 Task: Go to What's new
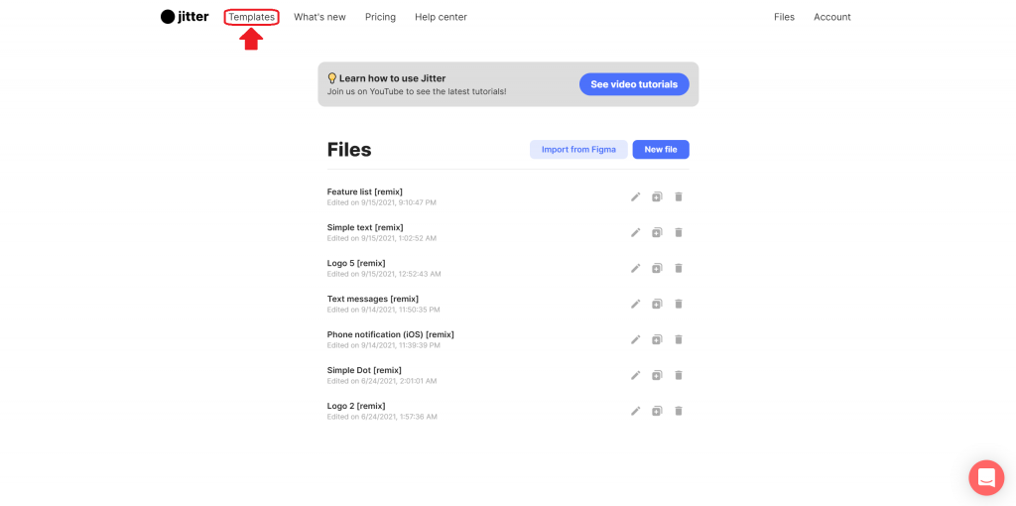click(x=319, y=17)
